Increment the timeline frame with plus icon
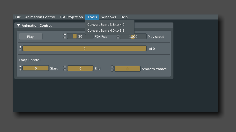Viewport: 236px width, 132px height. 20,47
